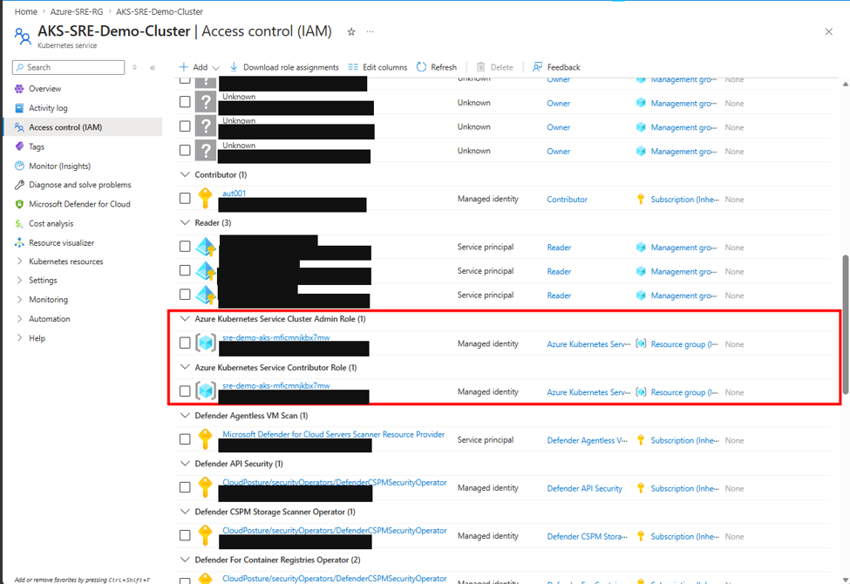Image resolution: width=850 pixels, height=584 pixels.
Task: Close the Access control blade
Action: point(829,32)
